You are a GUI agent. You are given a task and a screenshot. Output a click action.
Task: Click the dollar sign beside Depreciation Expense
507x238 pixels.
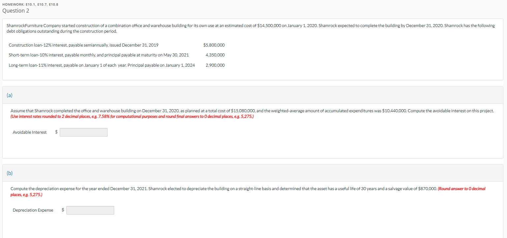coord(62,210)
